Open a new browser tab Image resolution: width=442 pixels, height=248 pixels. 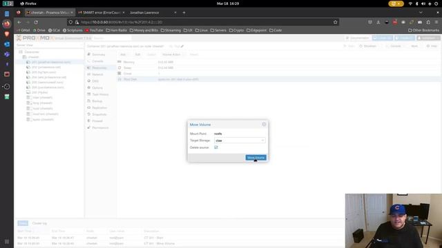pyautogui.click(x=184, y=12)
